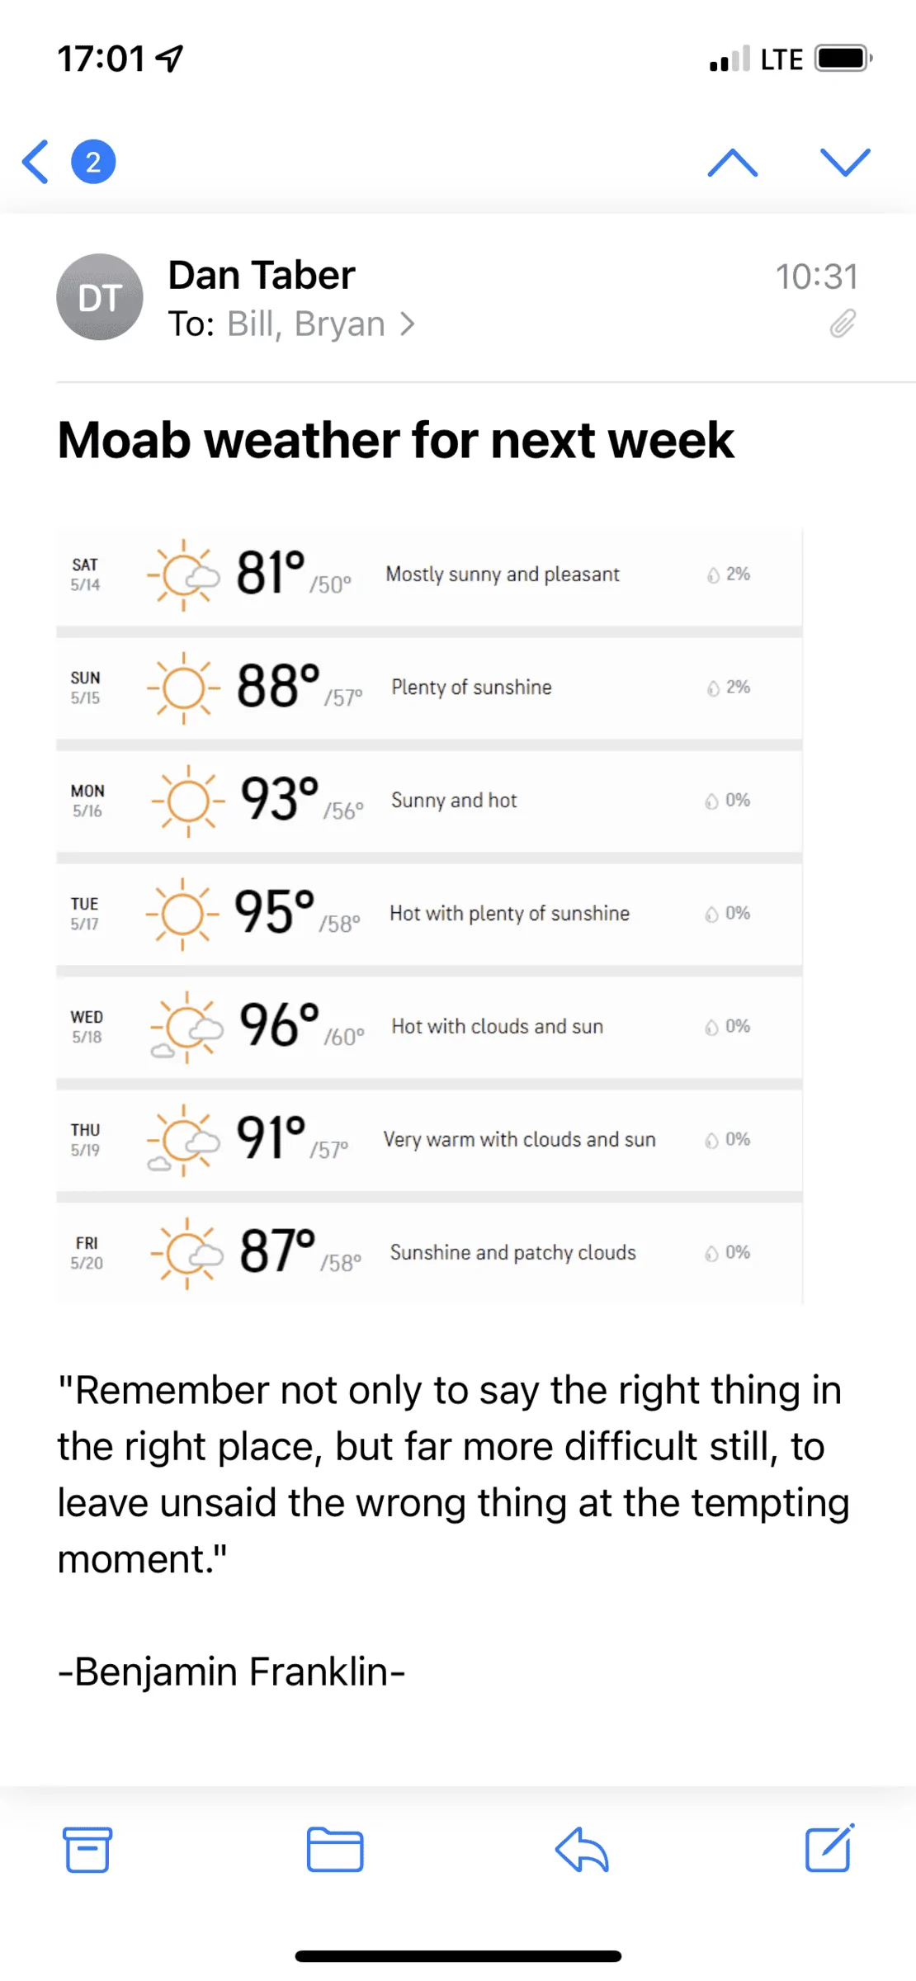This screenshot has width=916, height=1981.
Task: Go to previous message with up arrow
Action: 733,163
